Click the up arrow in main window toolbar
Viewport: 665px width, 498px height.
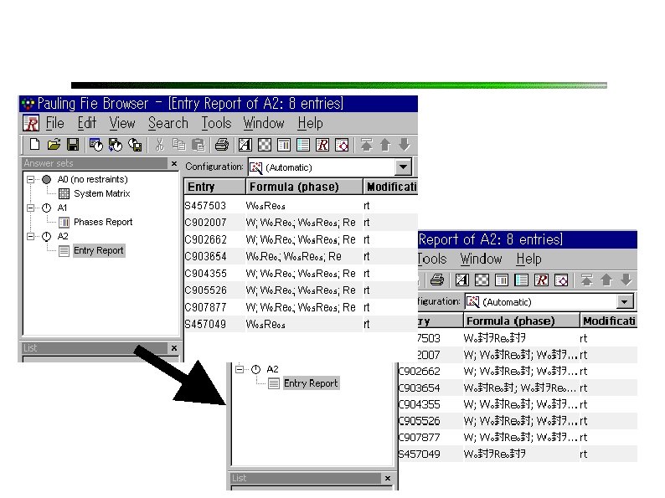click(x=385, y=145)
